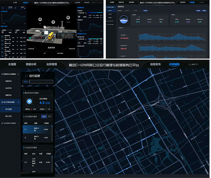Switch to the 信息发布 tab in the lower header
Viewport: 211px width, 178px height.
[x=155, y=64]
